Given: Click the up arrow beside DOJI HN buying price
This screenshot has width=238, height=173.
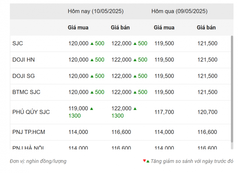Looking at the screenshot, I should point(92,60).
